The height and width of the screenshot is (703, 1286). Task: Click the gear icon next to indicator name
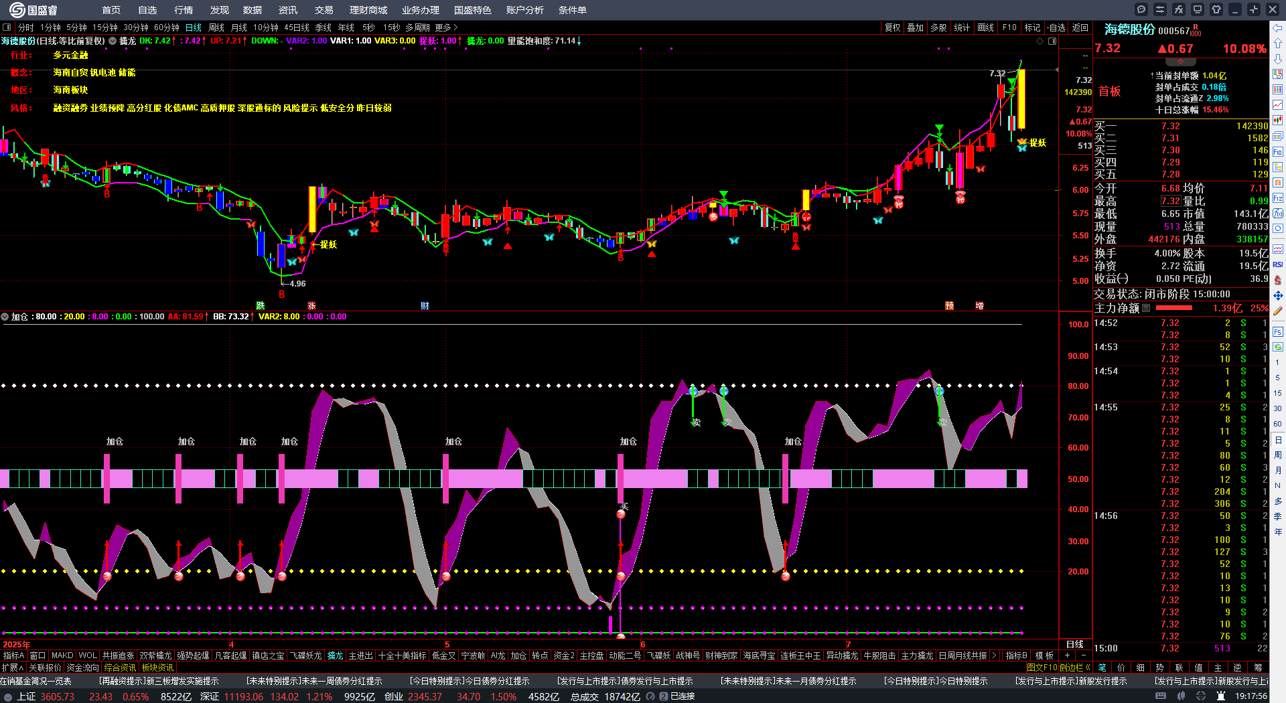[x=113, y=41]
